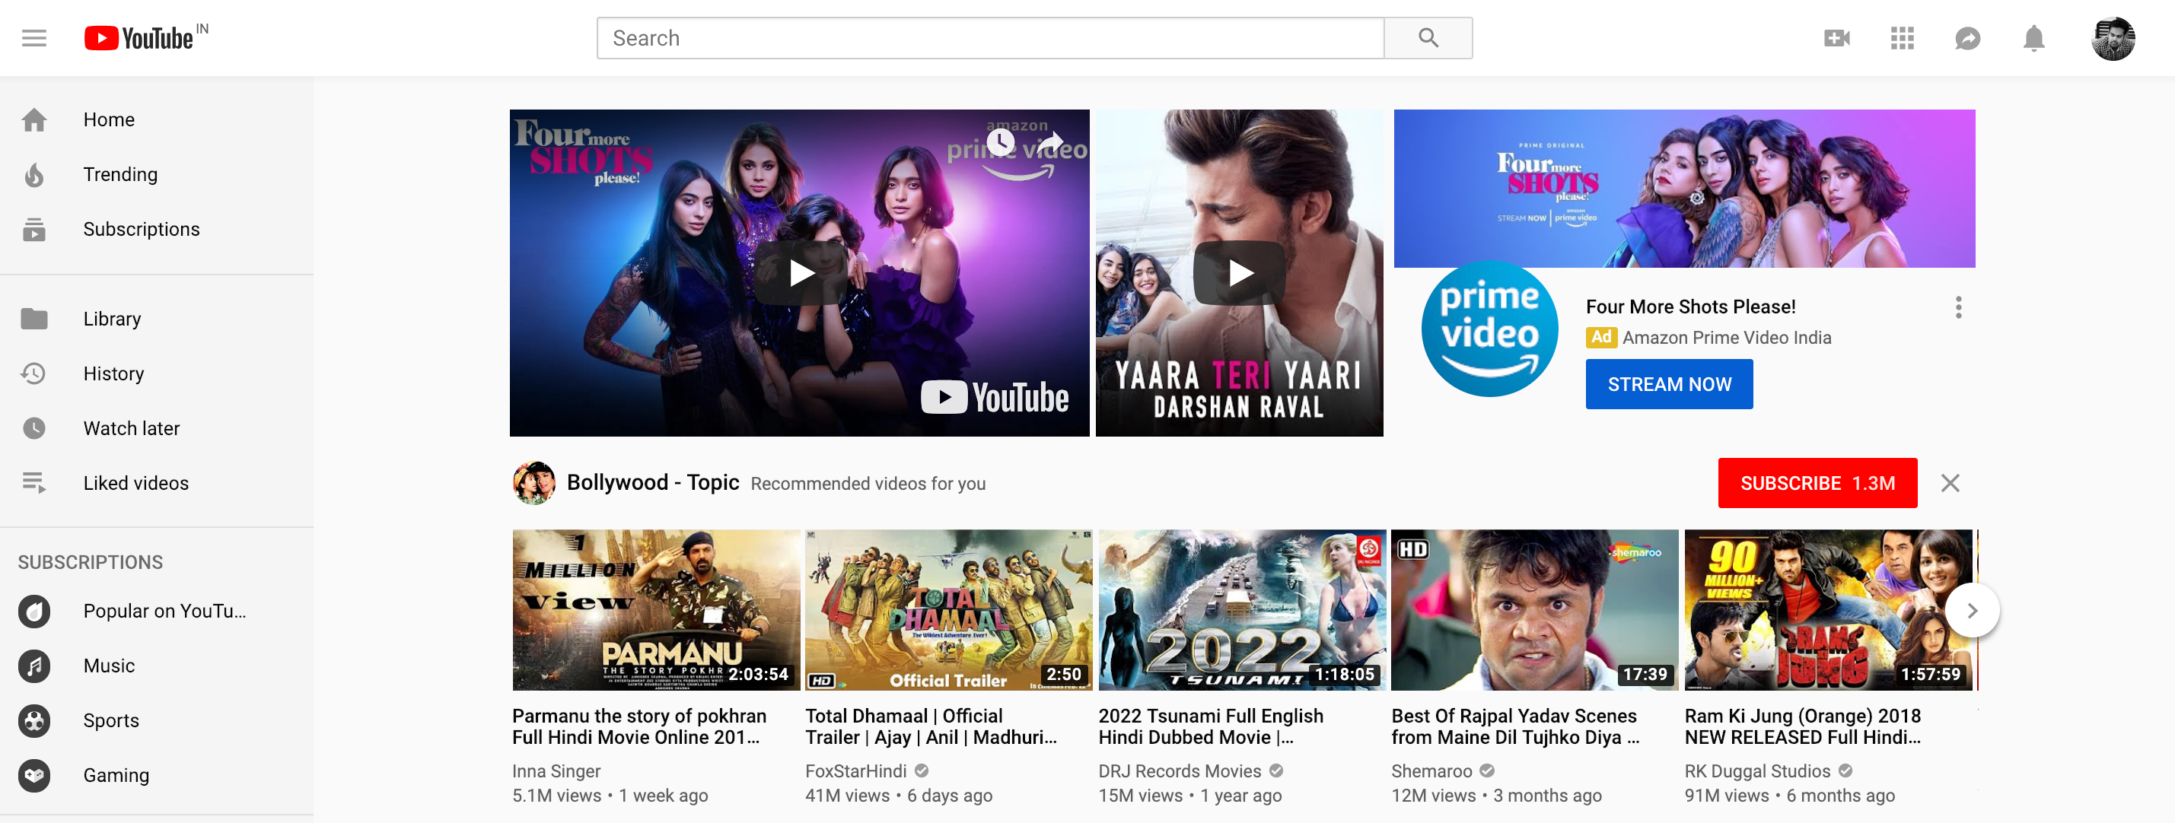Click the Home house icon

tap(33, 120)
